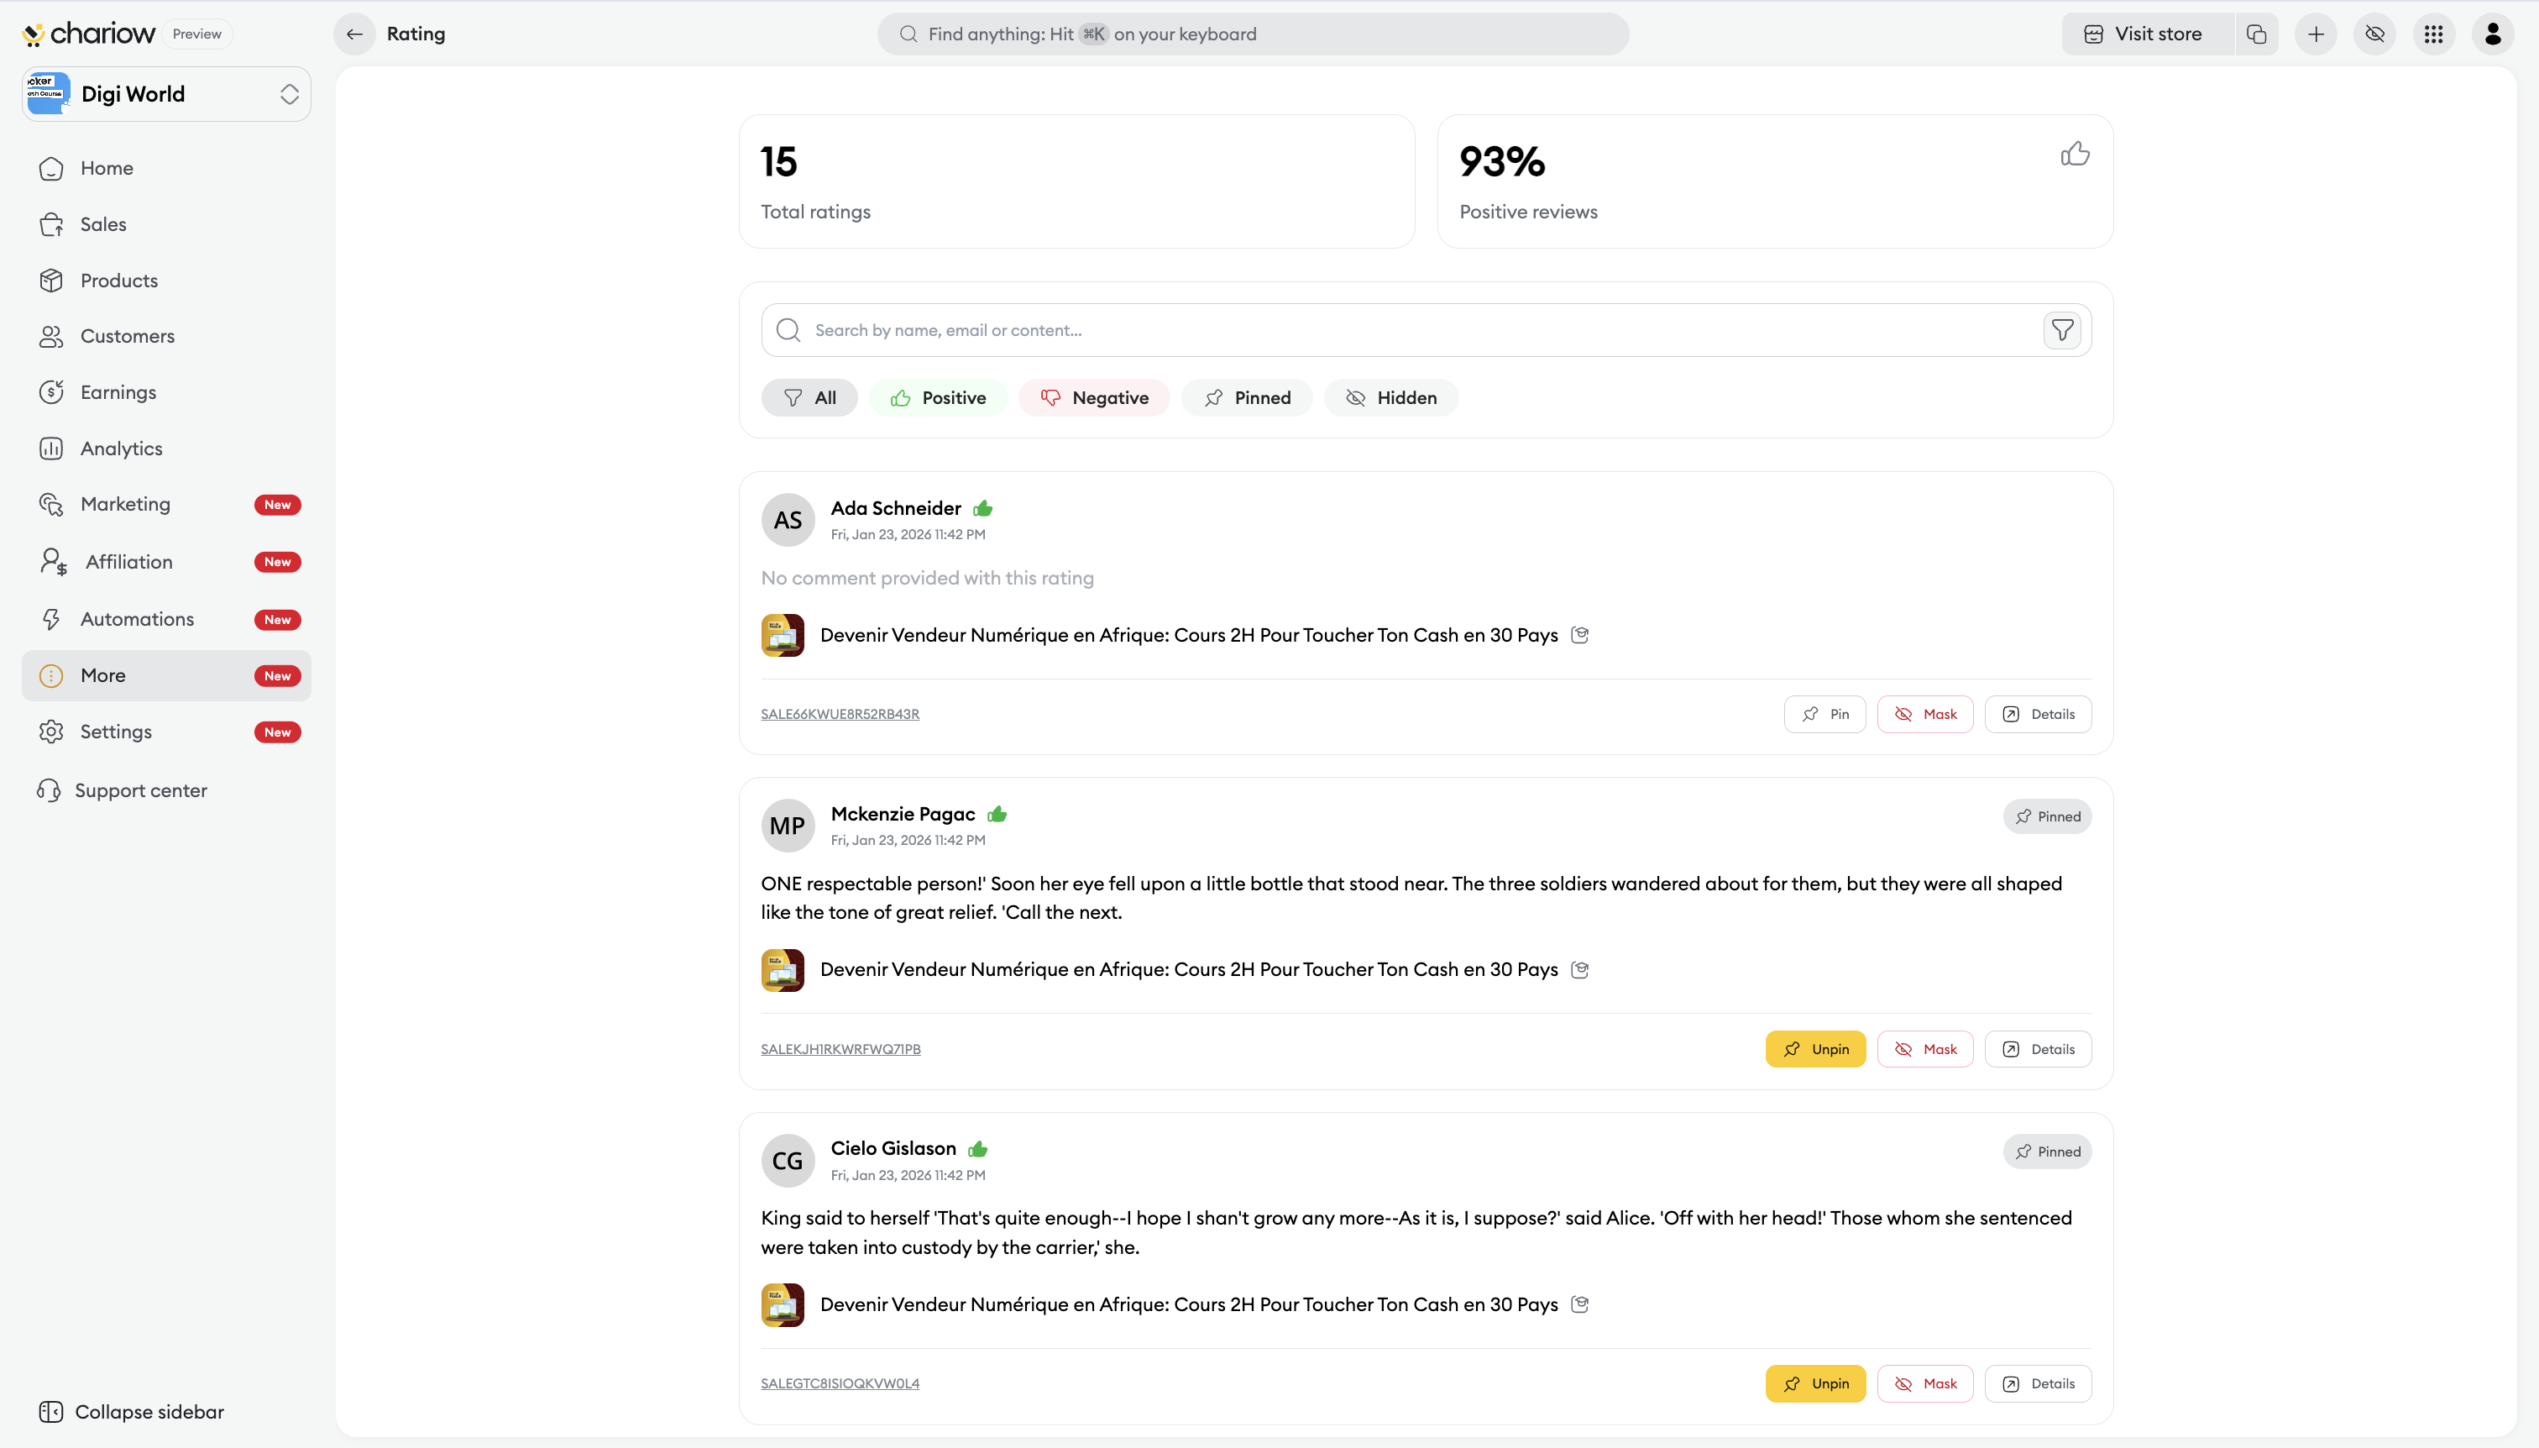Click the copy store link icon
This screenshot has height=1448, width=2539.
[x=2257, y=34]
